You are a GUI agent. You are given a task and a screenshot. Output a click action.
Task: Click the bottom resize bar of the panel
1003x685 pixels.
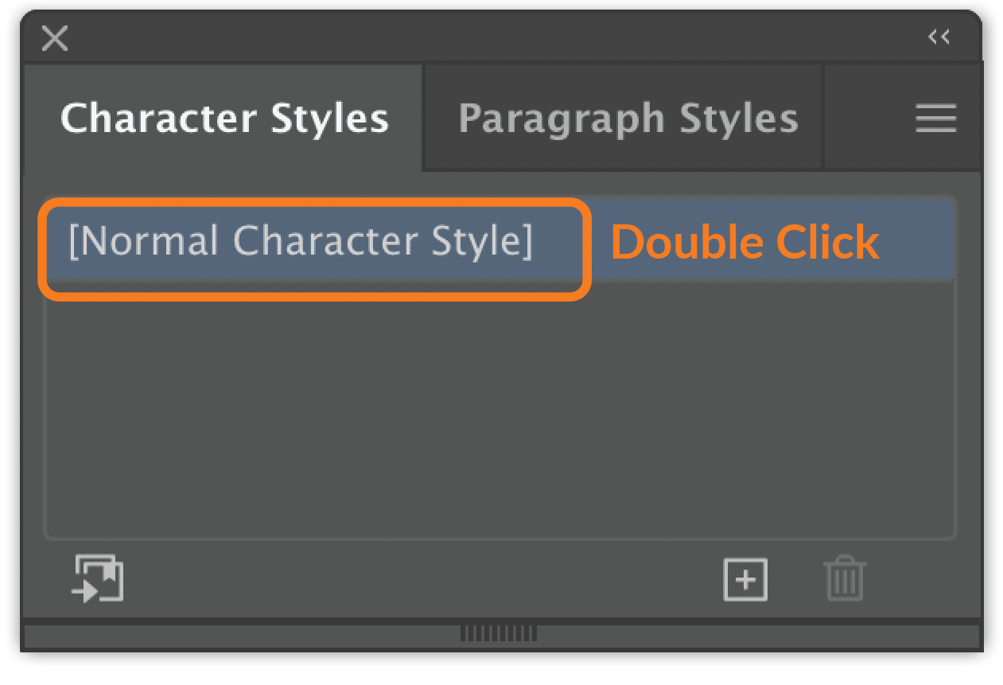pyautogui.click(x=501, y=634)
